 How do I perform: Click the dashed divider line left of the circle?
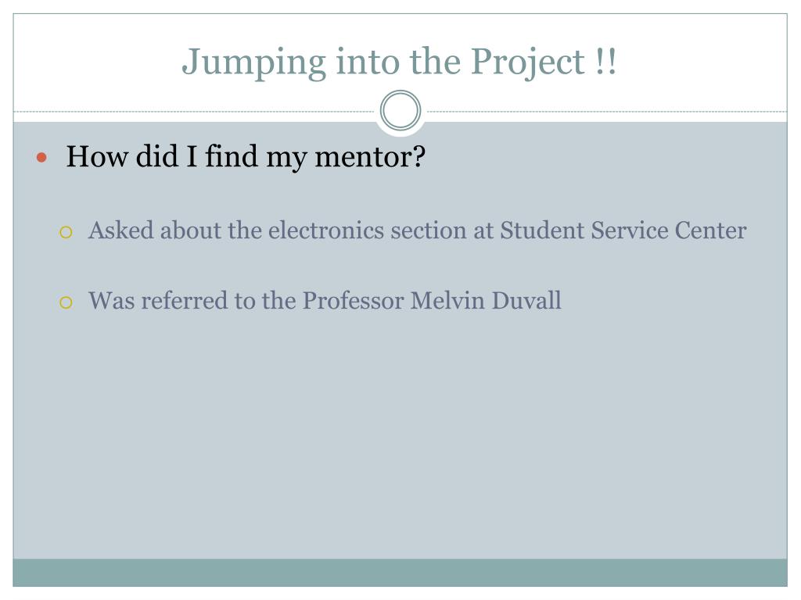[194, 111]
